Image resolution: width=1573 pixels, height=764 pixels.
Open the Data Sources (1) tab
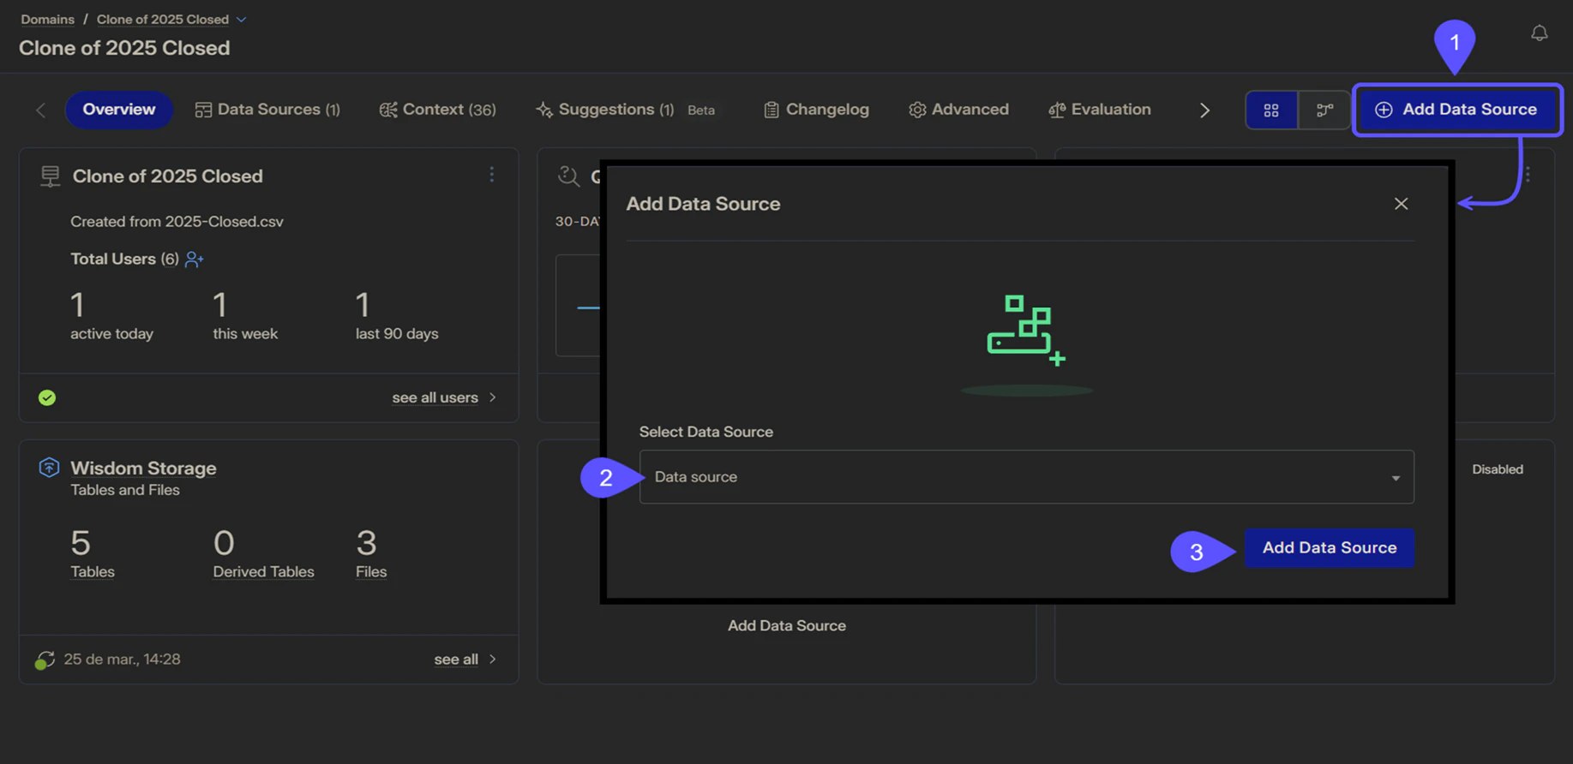click(267, 110)
